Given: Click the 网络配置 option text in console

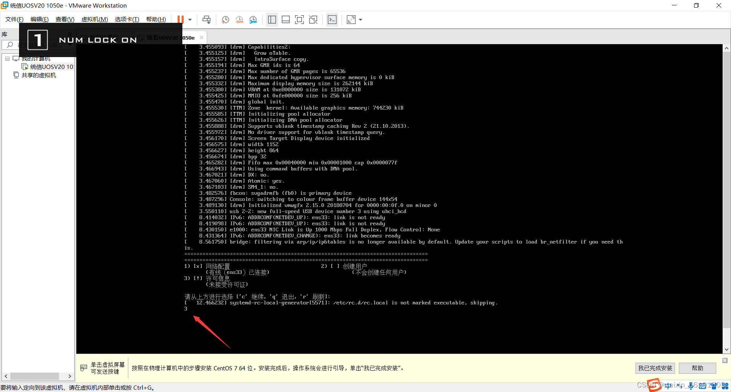Looking at the screenshot, I should pos(218,266).
